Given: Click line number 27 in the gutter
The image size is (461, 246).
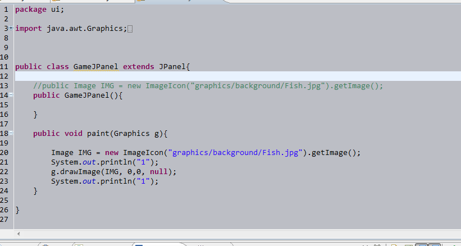Looking at the screenshot, I should [4, 219].
